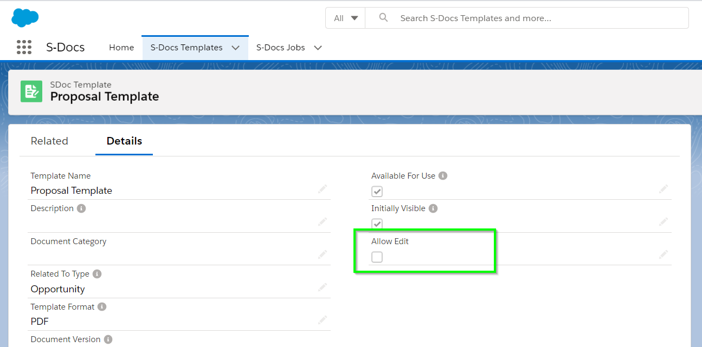702x347 pixels.
Task: Switch to the Related tab
Action: click(49, 141)
